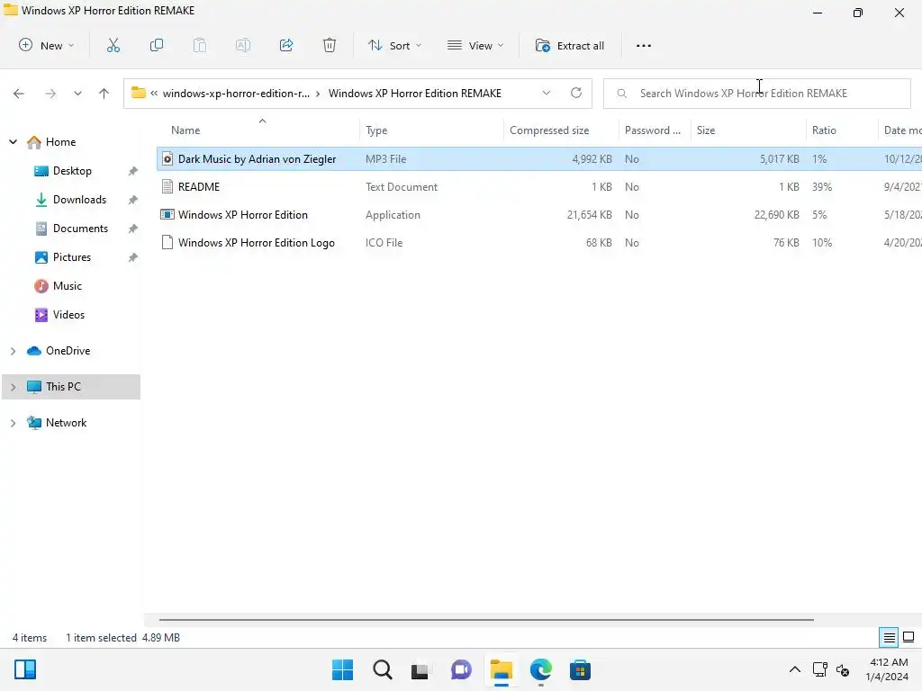Select Downloads in the navigation pane
This screenshot has width=922, height=691.
[79, 200]
